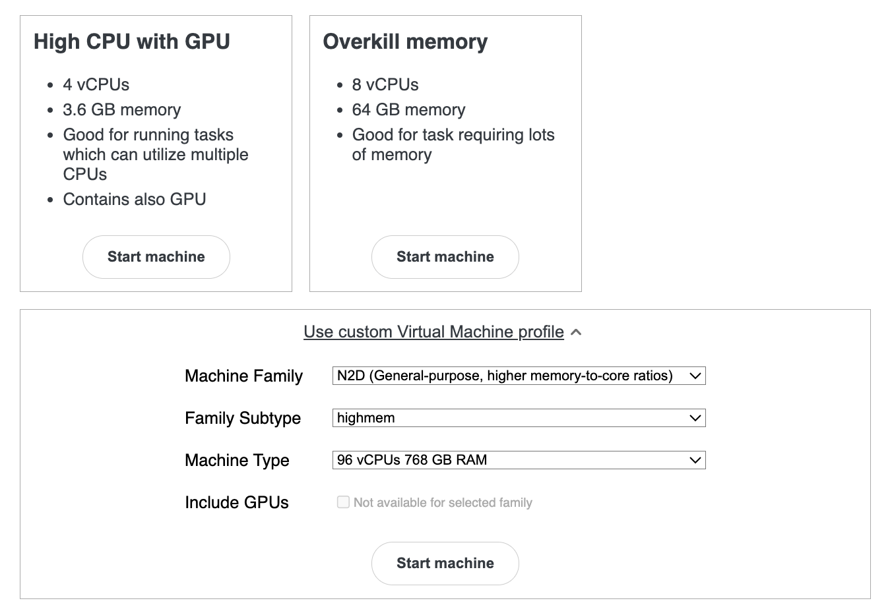Open the Machine Family dropdown
Screen dimensions: 892x609
[518, 376]
